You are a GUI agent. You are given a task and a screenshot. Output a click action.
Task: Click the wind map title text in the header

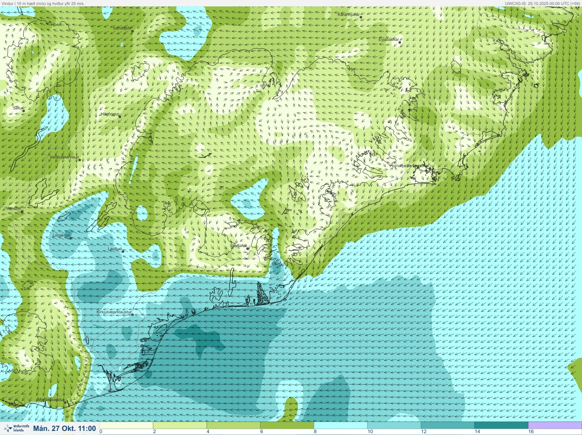(43, 3)
